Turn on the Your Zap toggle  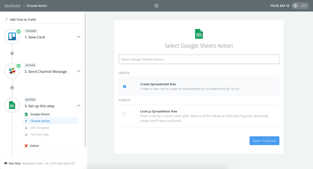click(300, 6)
